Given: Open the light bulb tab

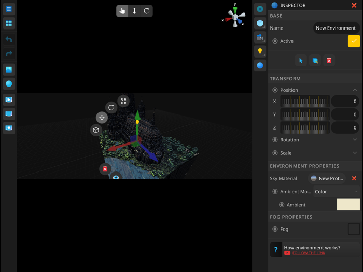Looking at the screenshot, I should pos(260,51).
